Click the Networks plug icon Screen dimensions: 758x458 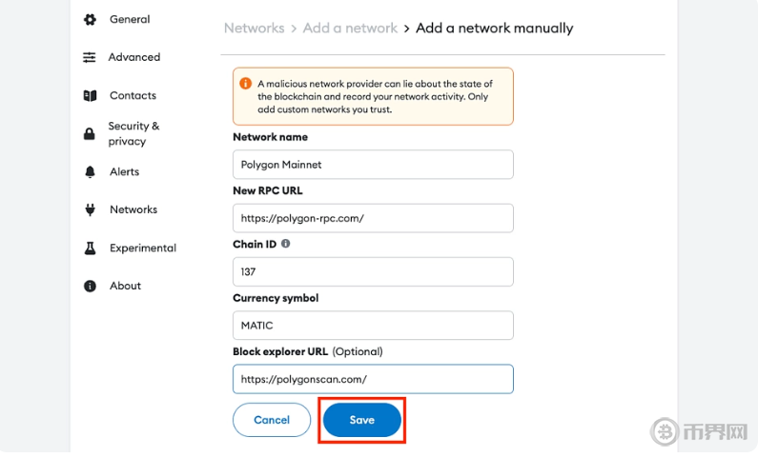pyautogui.click(x=90, y=209)
